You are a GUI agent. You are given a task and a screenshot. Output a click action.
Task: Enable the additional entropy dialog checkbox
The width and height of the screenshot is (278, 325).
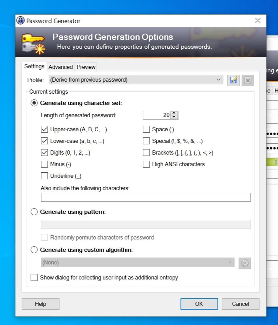pos(34,278)
